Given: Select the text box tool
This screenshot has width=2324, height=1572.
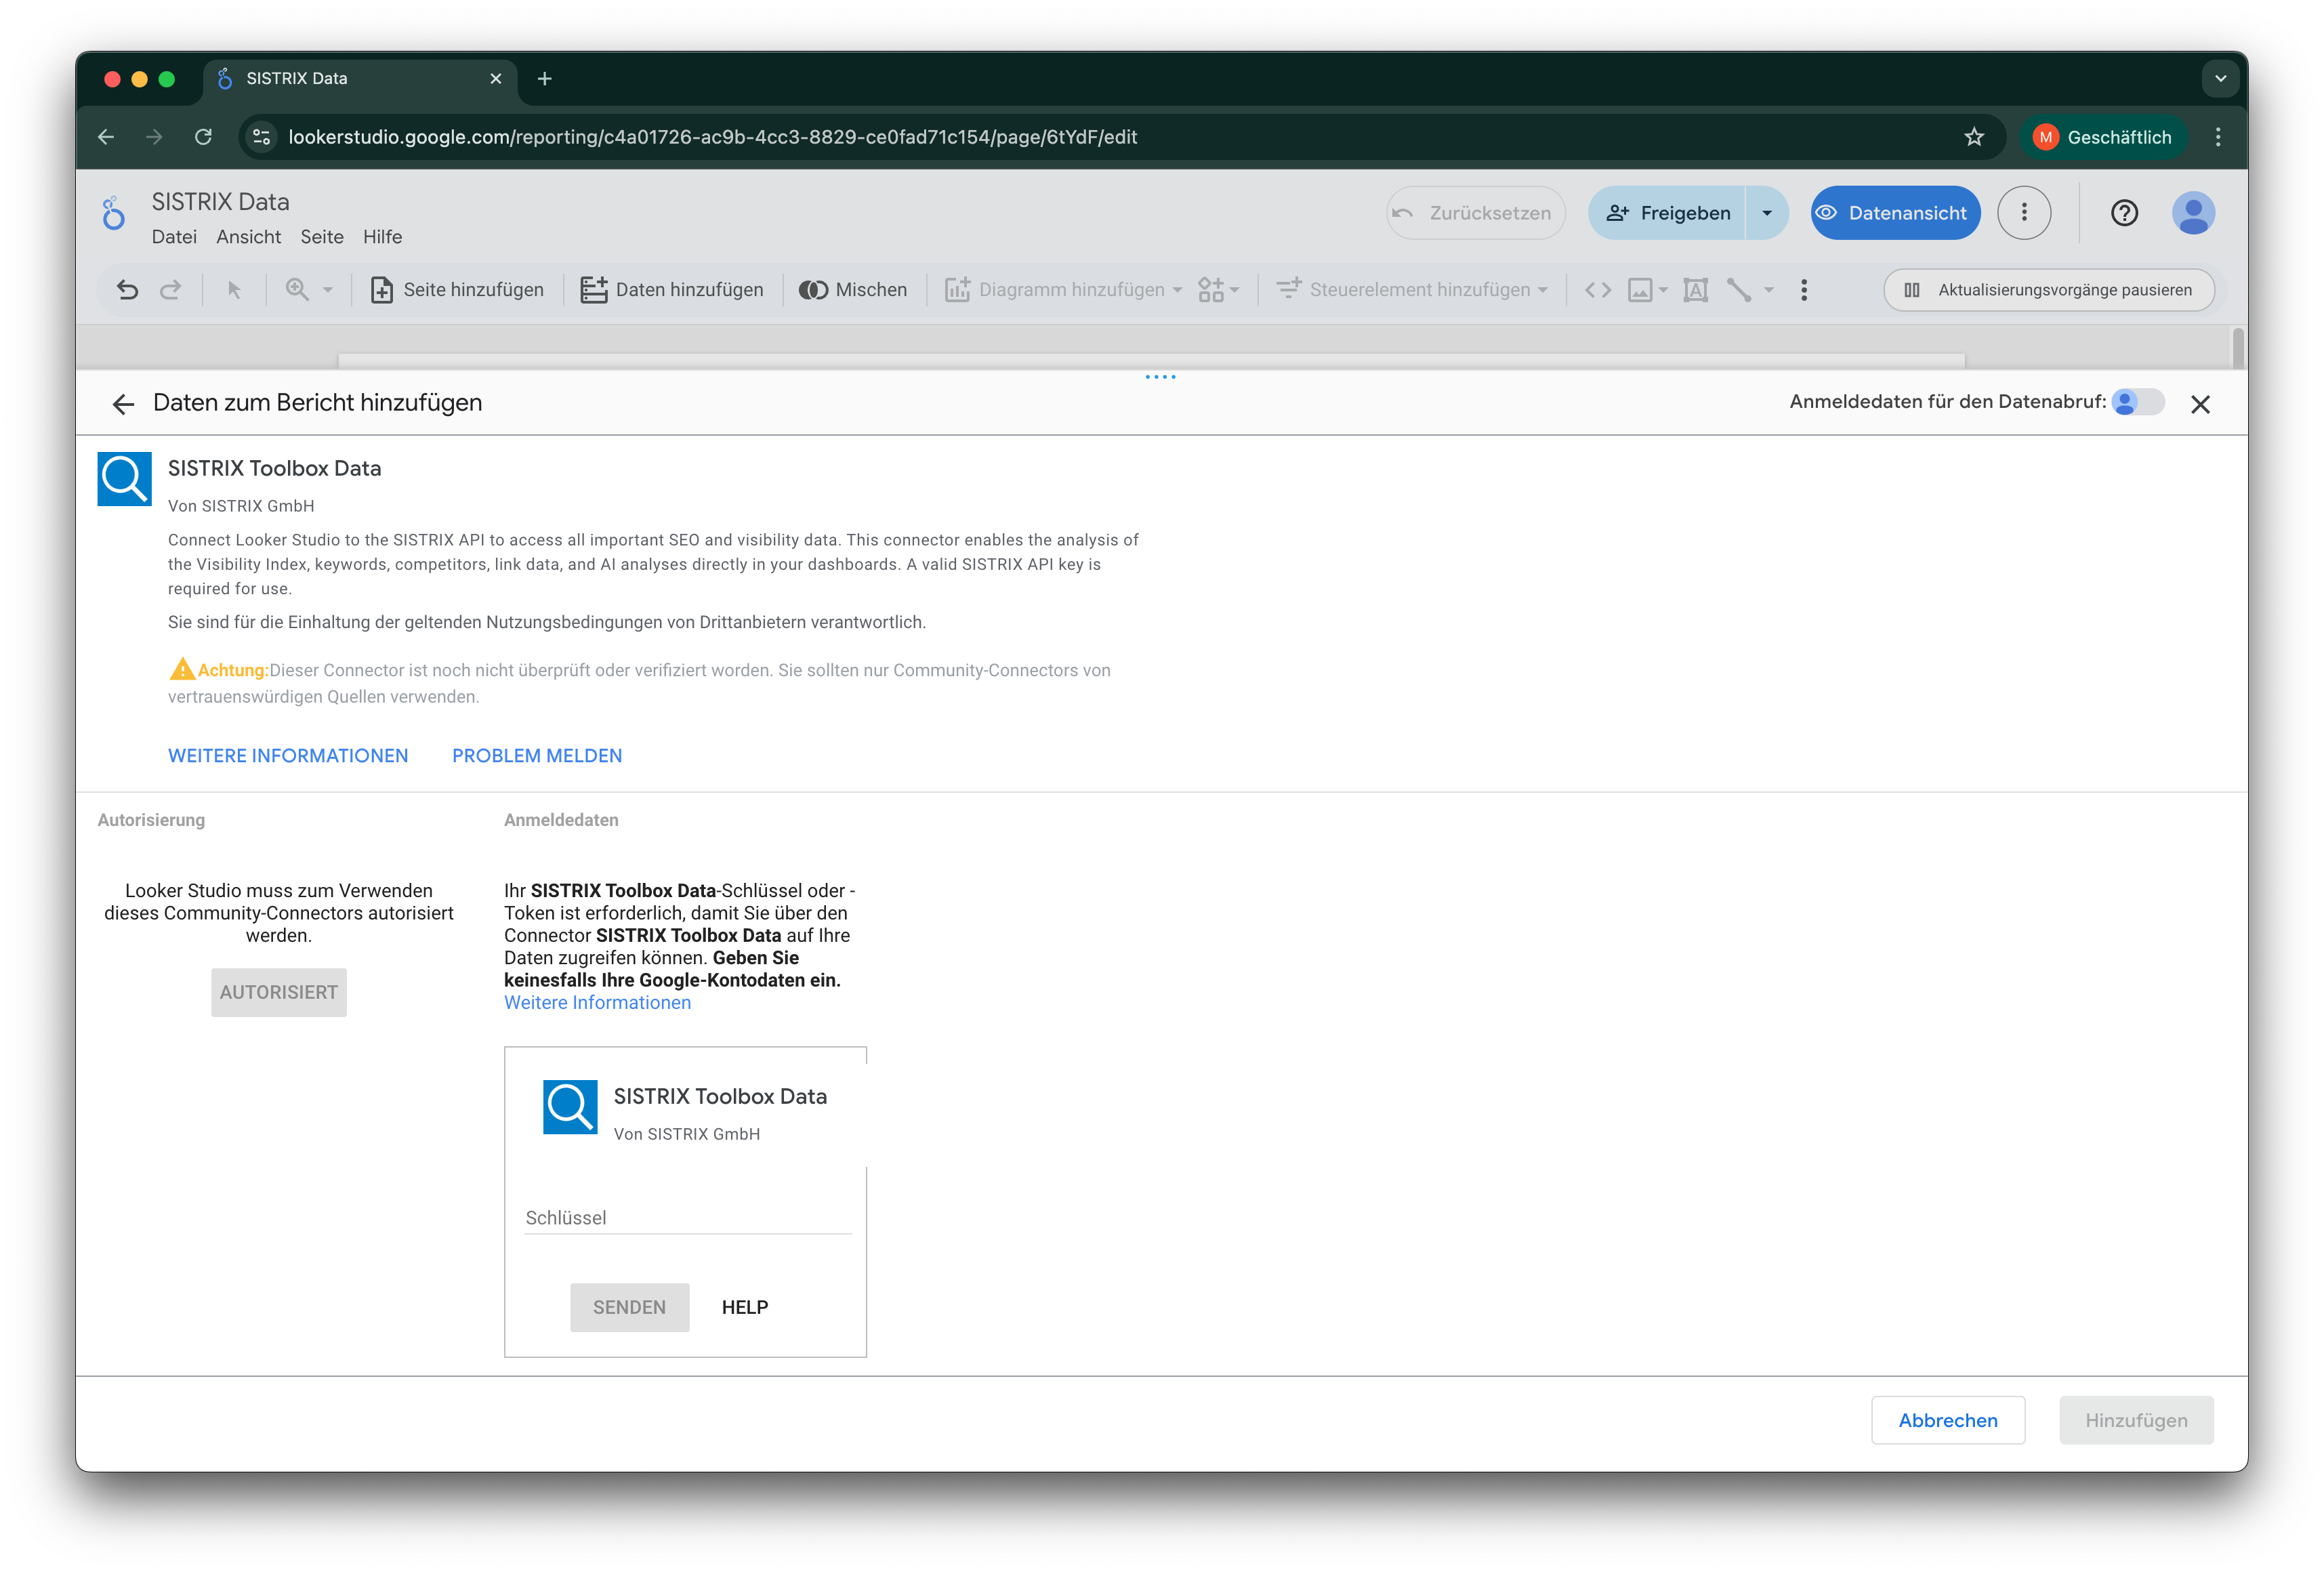Looking at the screenshot, I should [1695, 290].
